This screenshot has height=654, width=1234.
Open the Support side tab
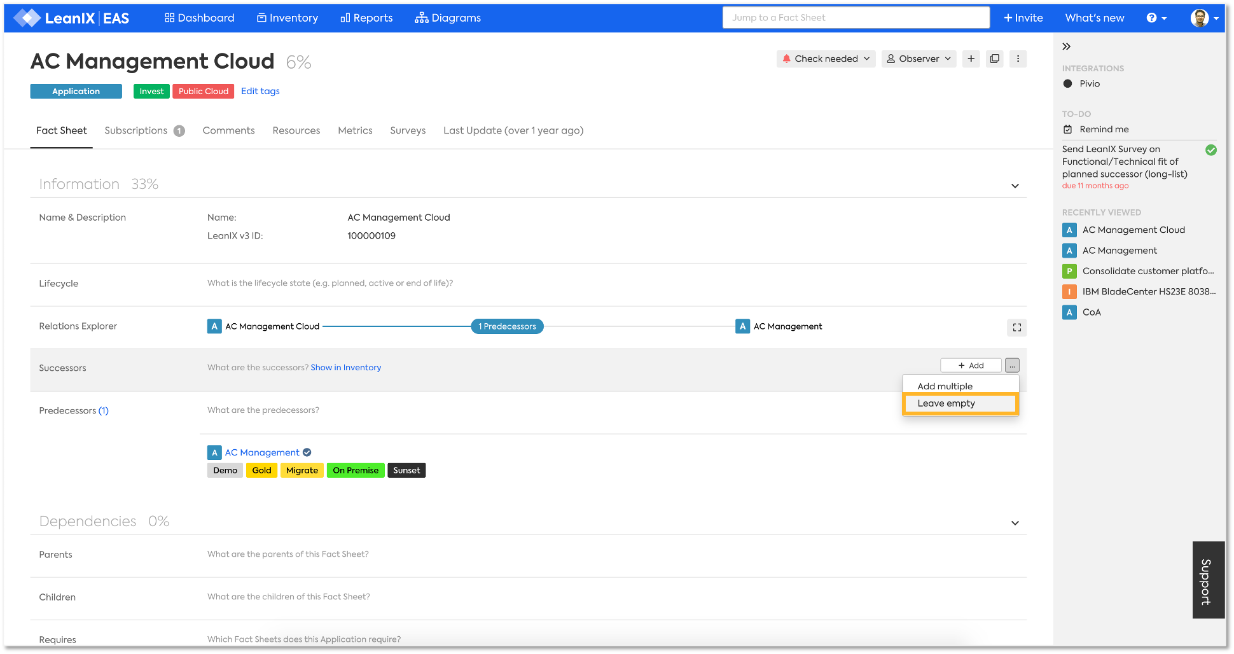tap(1207, 580)
